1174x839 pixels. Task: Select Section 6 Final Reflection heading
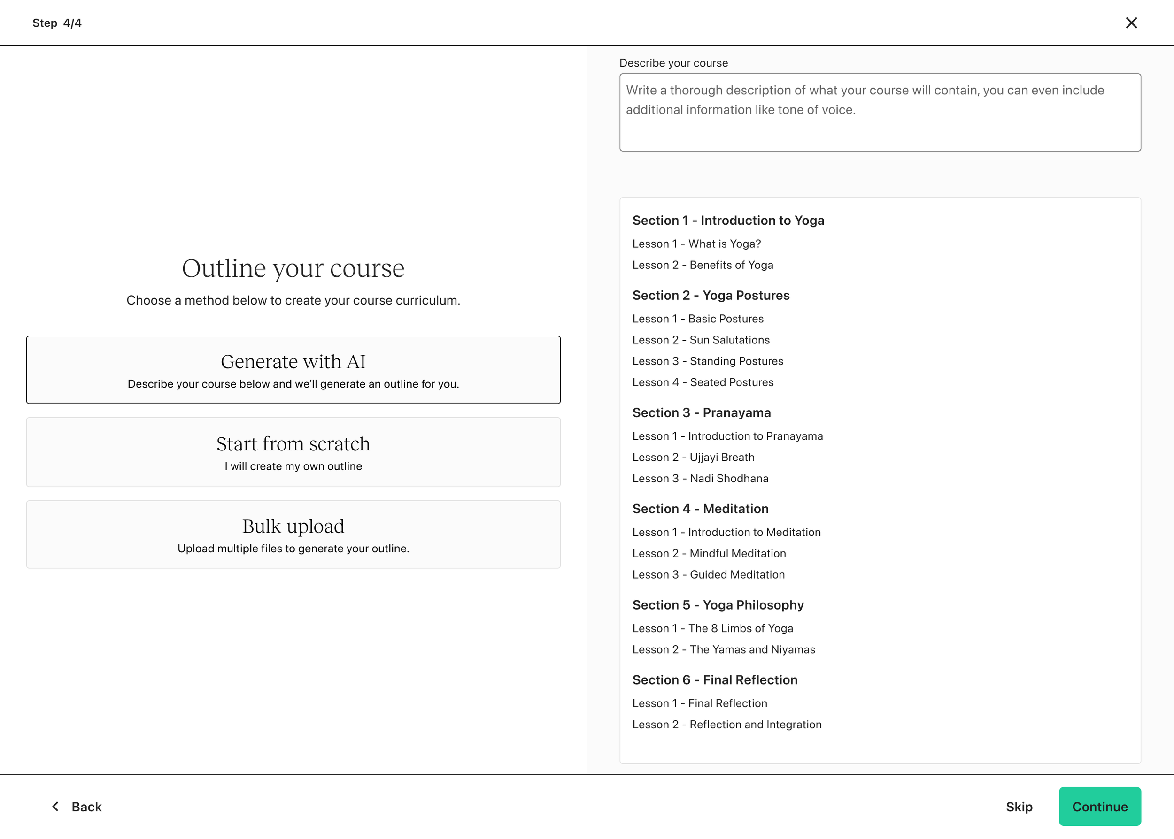point(714,680)
